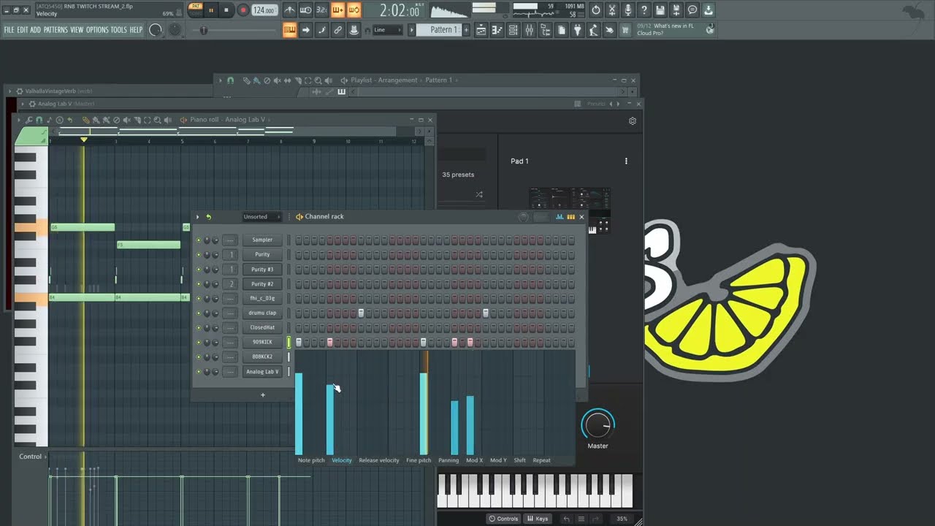This screenshot has width=935, height=526.
Task: Open the PATTERNS menu
Action: coord(56,30)
